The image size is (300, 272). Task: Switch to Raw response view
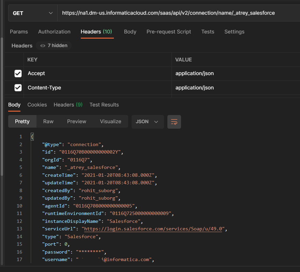(x=48, y=121)
